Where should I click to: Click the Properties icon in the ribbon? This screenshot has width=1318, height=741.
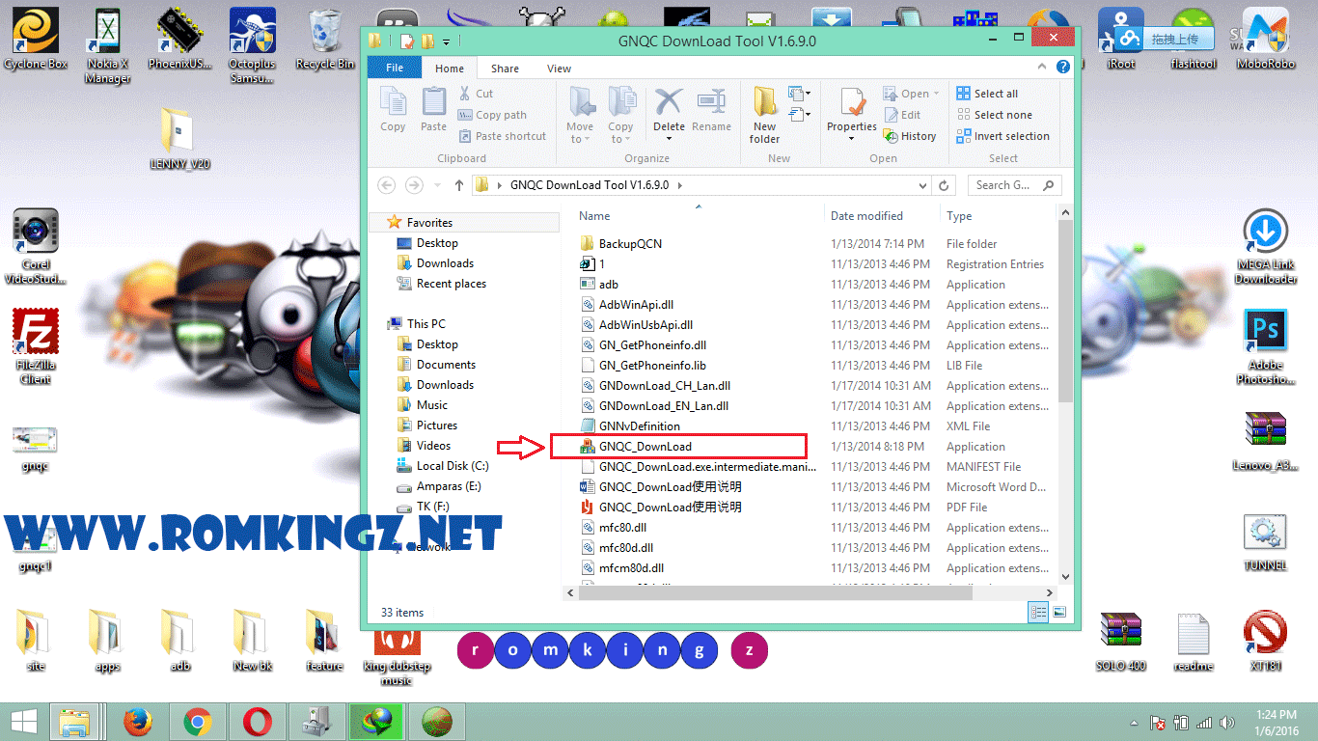point(852,104)
